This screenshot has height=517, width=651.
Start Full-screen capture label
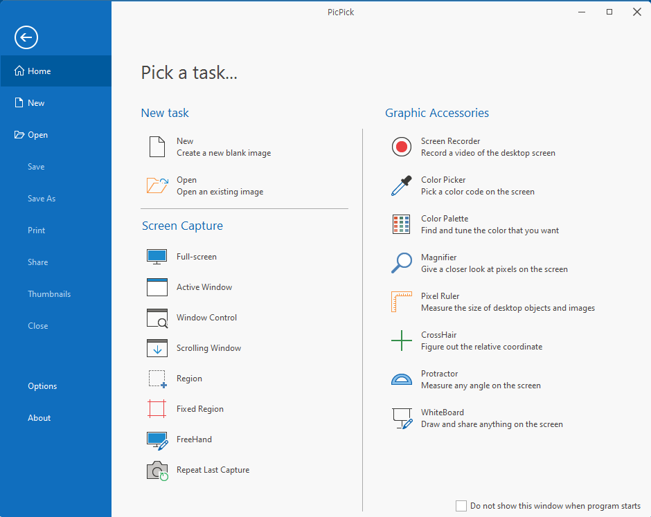click(x=197, y=257)
